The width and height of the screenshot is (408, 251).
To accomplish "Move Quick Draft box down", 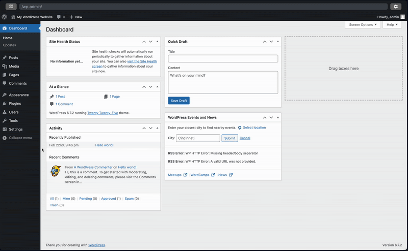I will [271, 42].
